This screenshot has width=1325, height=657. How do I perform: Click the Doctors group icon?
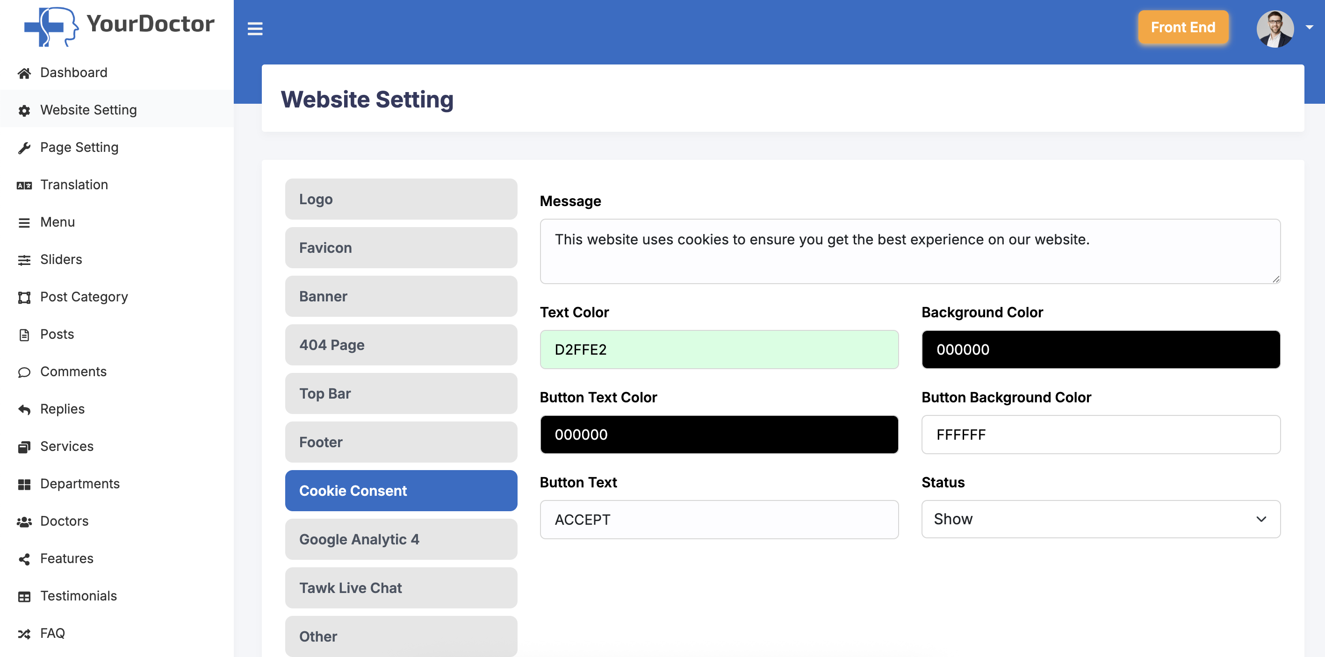[x=24, y=522]
